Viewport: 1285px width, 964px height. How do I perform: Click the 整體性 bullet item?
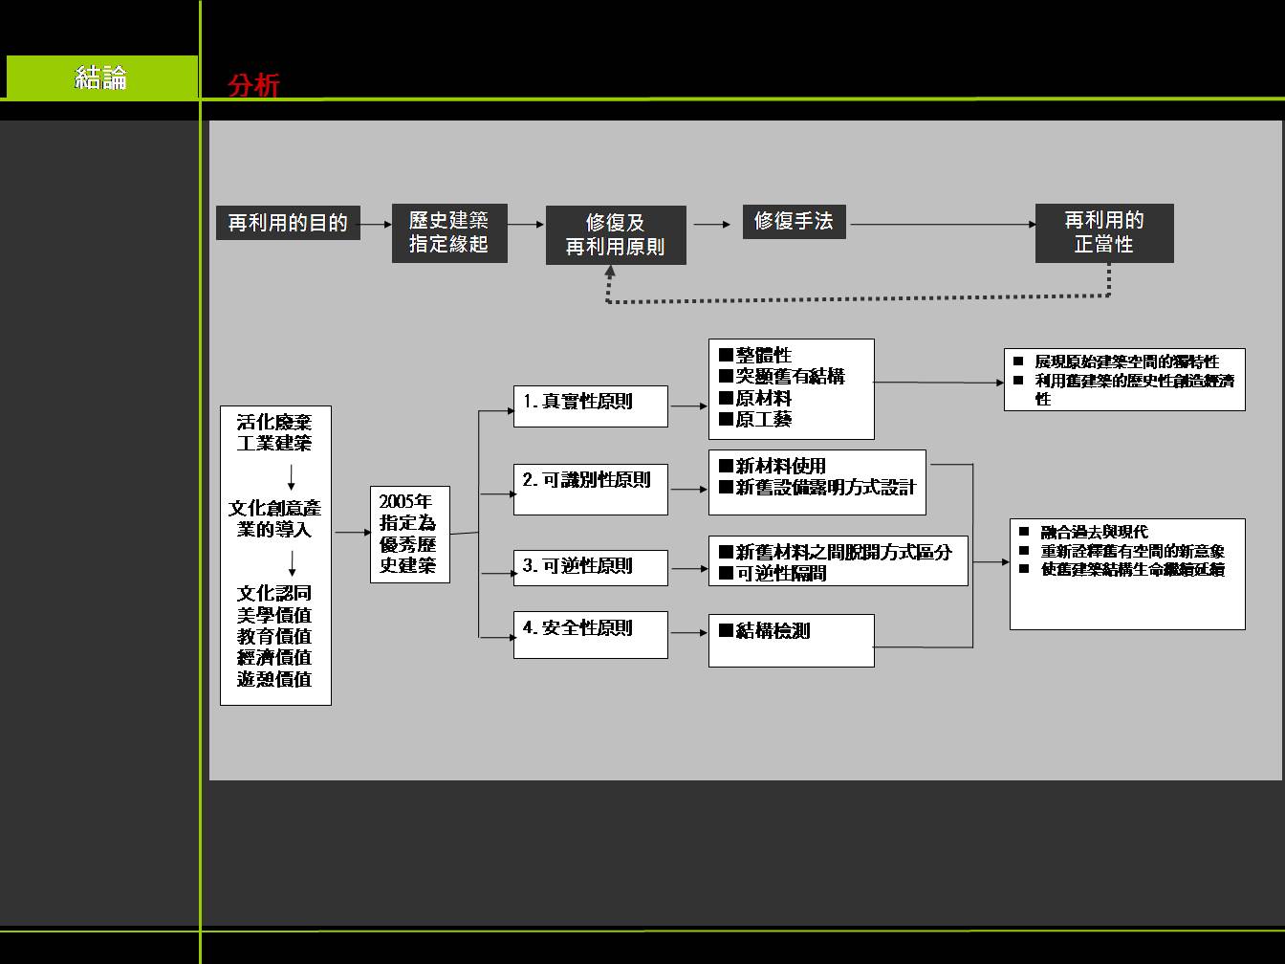763,355
